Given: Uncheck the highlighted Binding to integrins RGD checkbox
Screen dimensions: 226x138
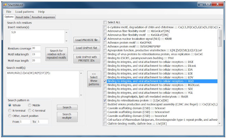Looking at the screenshot, I should [x=105, y=81].
